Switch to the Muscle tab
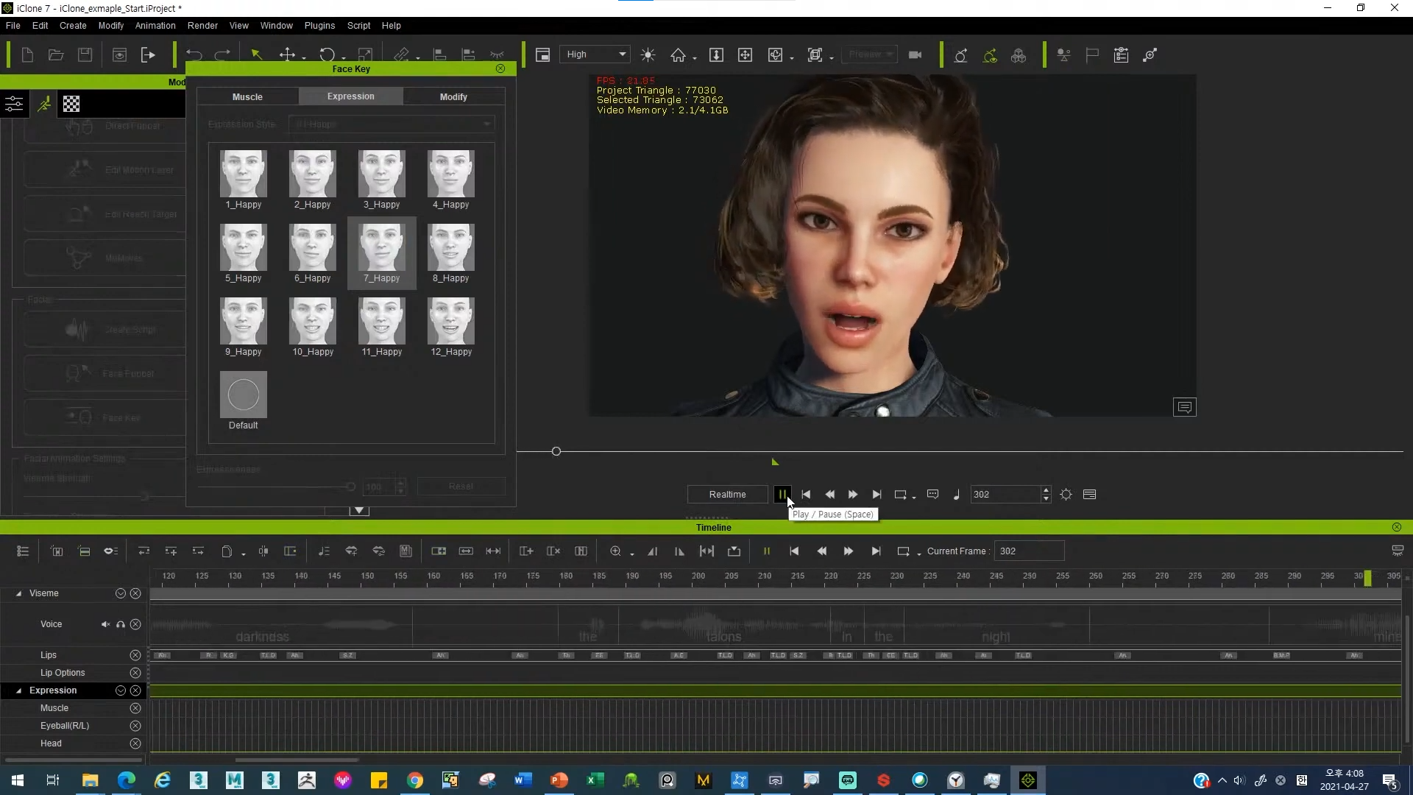The width and height of the screenshot is (1413, 795). tap(247, 96)
